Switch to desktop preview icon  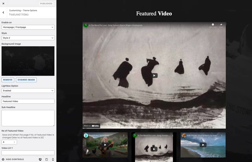tap(40, 159)
